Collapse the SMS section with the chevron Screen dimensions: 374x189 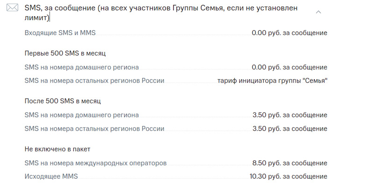tap(318, 12)
